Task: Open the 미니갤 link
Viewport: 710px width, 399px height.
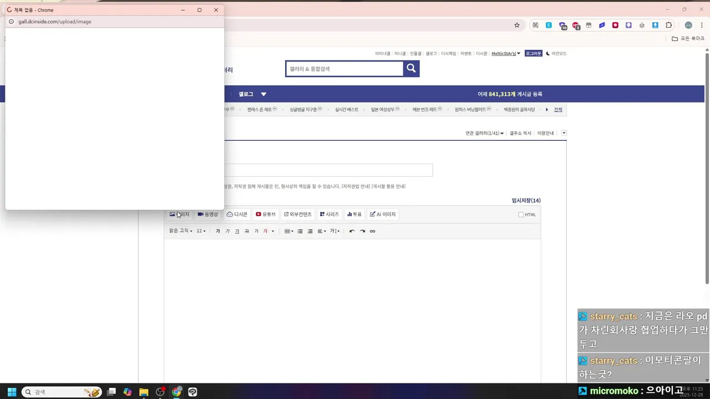Action: pyautogui.click(x=400, y=54)
